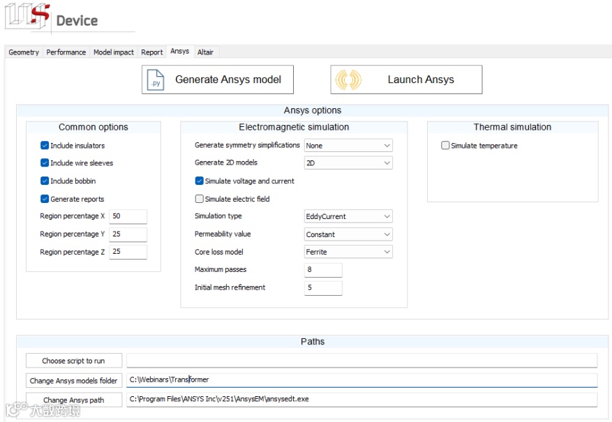Viewport: 612px width, 422px height.
Task: Click the Common options heading
Action: tap(94, 127)
